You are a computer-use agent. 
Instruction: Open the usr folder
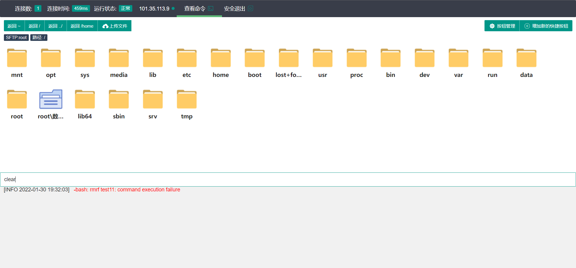pyautogui.click(x=322, y=58)
